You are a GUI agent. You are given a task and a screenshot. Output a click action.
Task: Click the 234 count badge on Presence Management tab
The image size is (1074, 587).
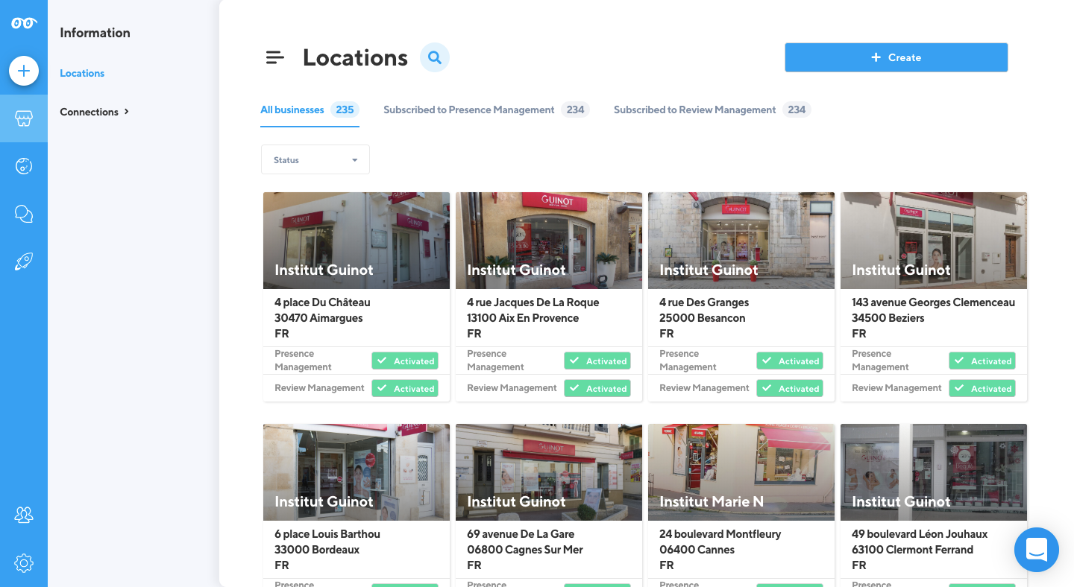(x=575, y=110)
